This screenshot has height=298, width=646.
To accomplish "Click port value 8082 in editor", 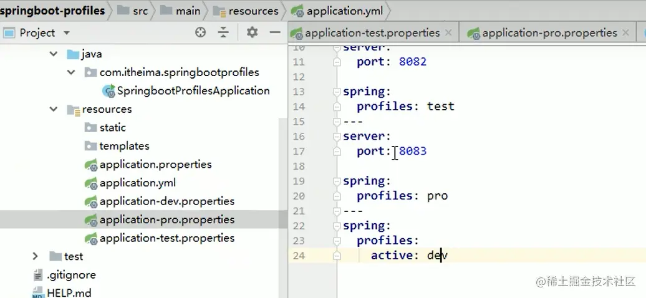I will pos(412,62).
